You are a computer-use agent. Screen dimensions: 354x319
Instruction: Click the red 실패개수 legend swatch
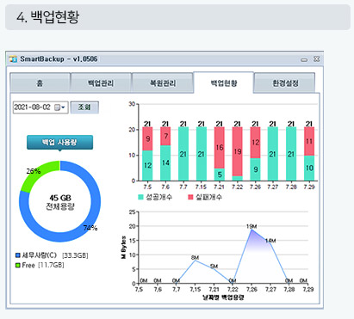point(190,197)
